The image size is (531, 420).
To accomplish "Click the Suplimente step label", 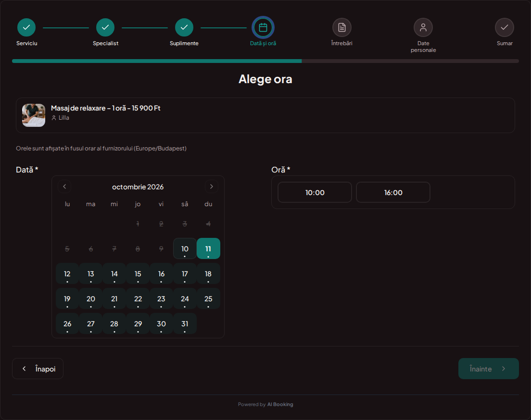I will click(184, 43).
